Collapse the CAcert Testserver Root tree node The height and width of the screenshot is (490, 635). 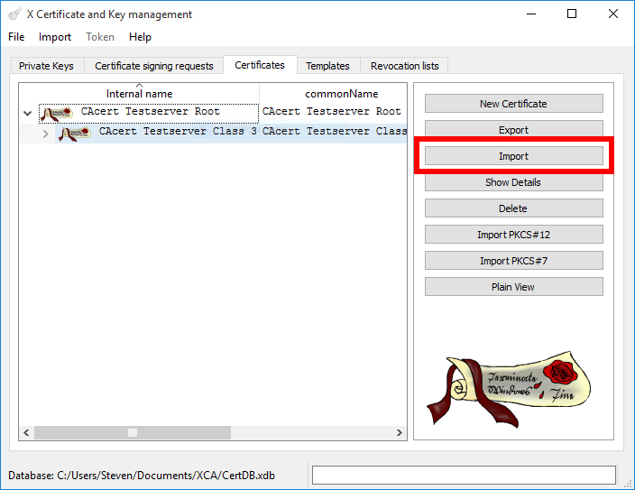pyautogui.click(x=27, y=114)
